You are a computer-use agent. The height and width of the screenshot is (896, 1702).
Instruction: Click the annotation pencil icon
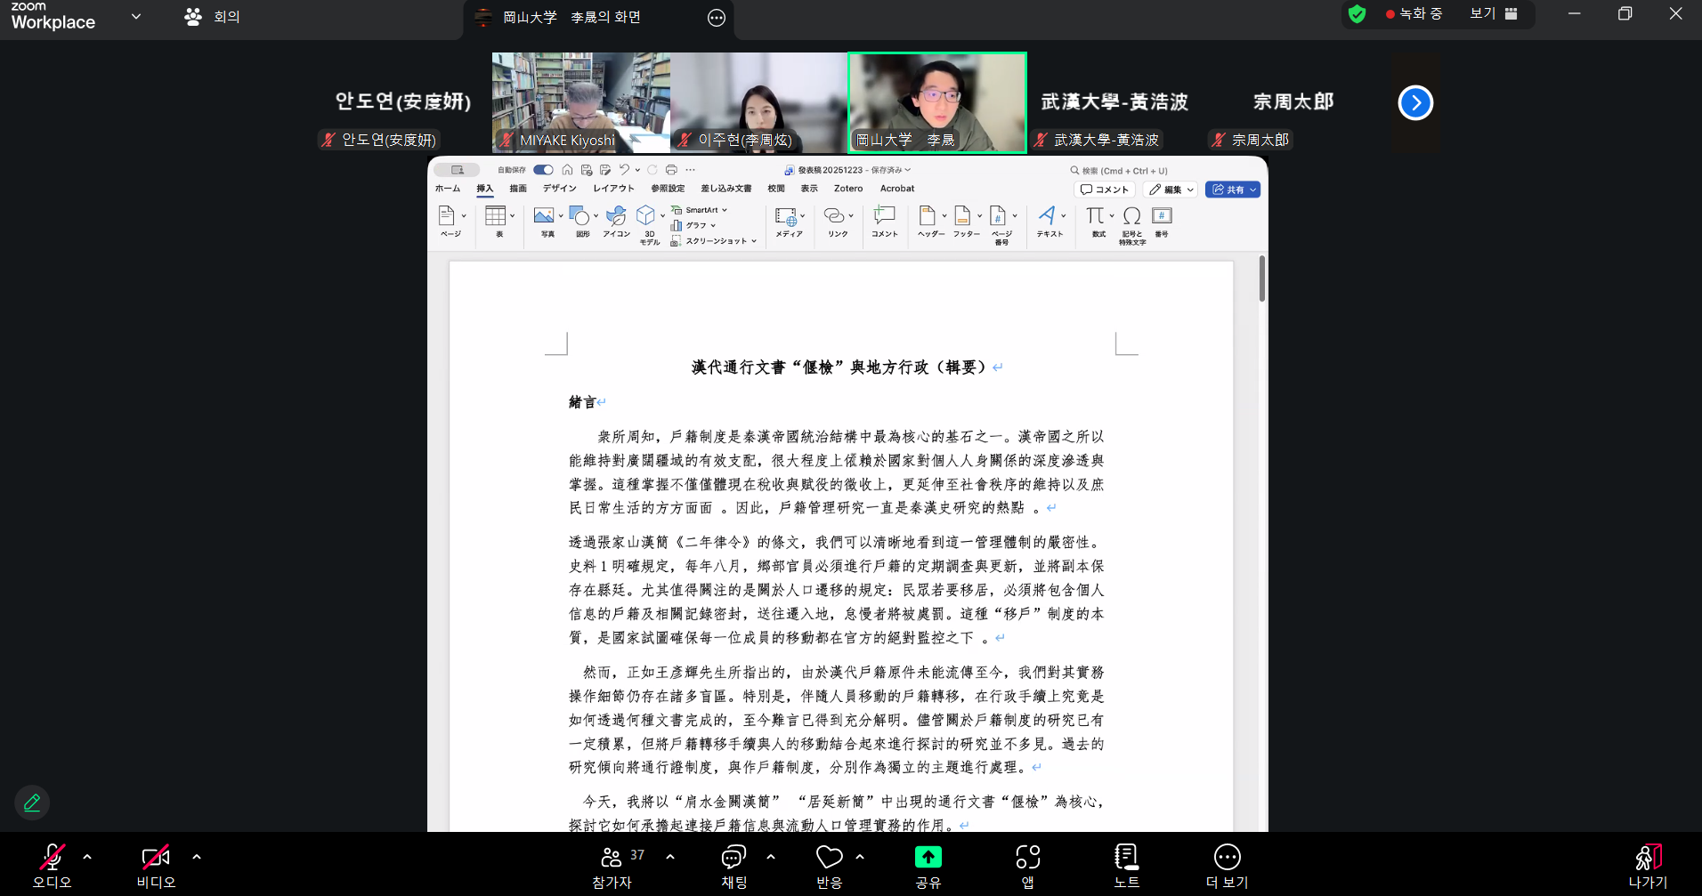(32, 803)
